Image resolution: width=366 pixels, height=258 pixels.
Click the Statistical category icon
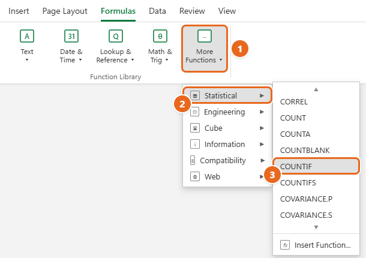[x=195, y=95]
